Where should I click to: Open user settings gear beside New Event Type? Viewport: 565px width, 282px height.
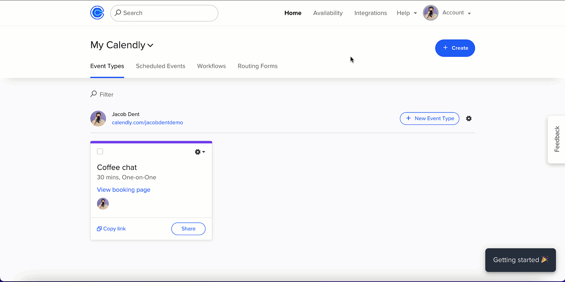pos(469,118)
